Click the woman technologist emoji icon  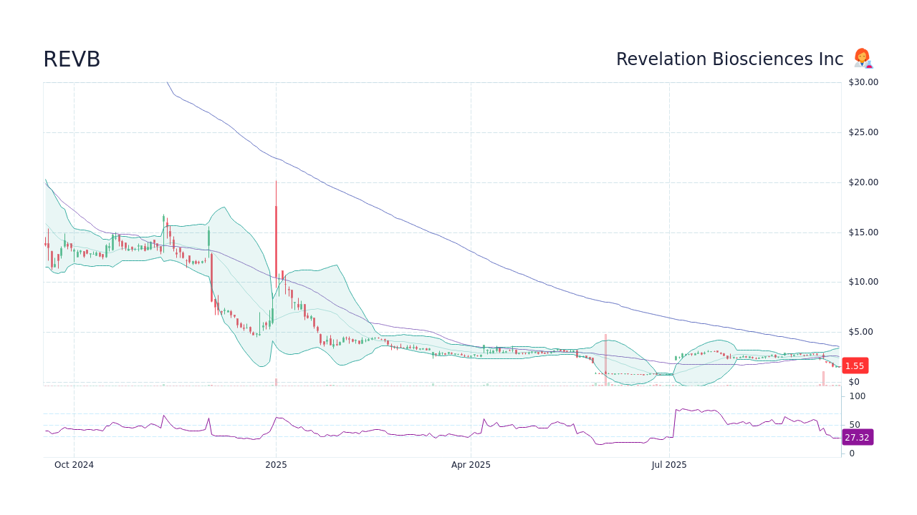click(863, 59)
